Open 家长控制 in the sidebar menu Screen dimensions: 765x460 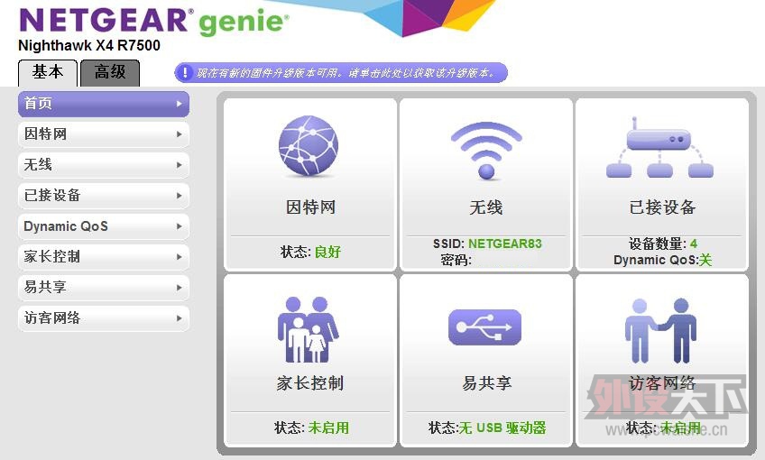click(x=104, y=256)
